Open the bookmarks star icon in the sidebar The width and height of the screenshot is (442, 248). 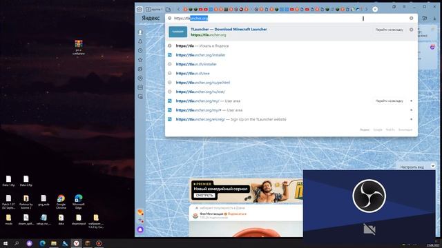140,60
